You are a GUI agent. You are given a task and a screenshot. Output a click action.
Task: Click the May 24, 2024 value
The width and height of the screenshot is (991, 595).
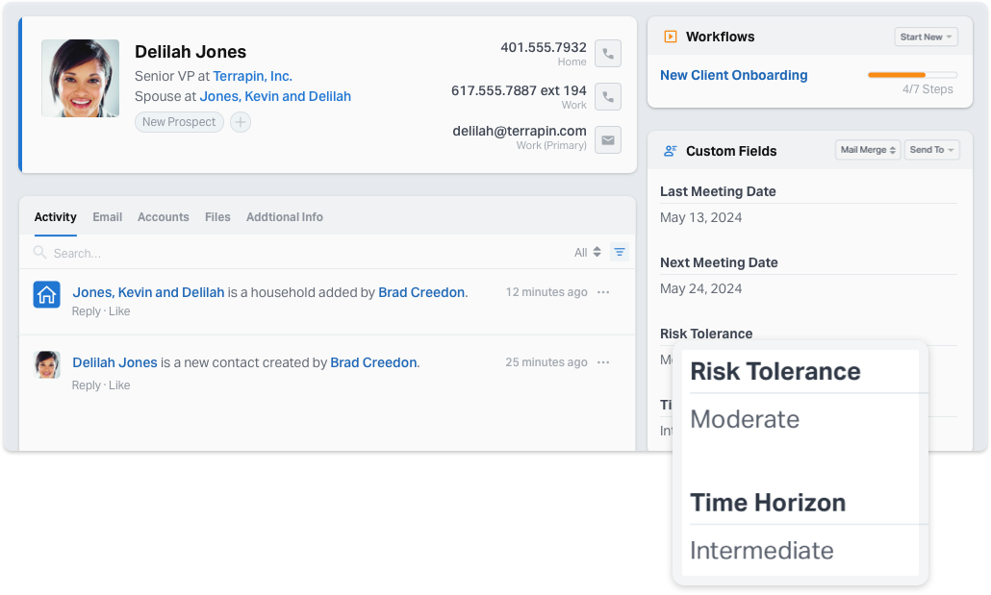point(700,288)
